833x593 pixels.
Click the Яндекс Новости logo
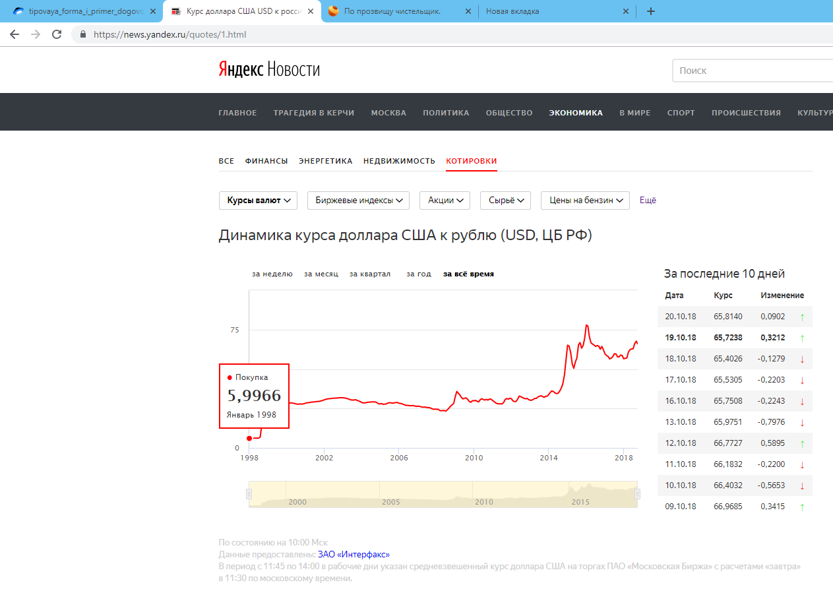click(269, 70)
